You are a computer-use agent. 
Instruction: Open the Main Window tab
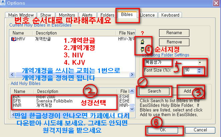click(21, 15)
